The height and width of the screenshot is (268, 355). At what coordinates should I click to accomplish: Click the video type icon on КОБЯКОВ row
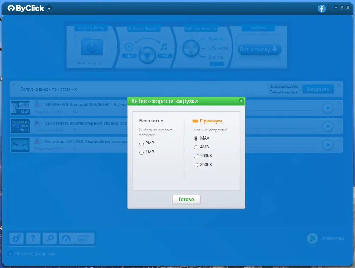37,105
